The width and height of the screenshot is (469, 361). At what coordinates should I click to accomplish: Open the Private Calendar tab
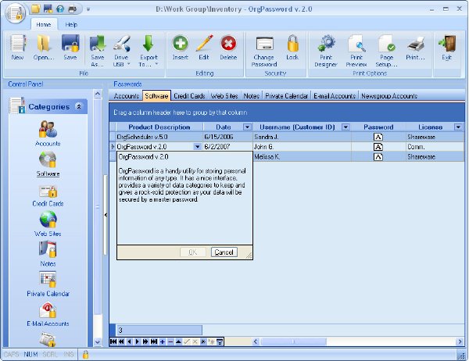tap(287, 96)
